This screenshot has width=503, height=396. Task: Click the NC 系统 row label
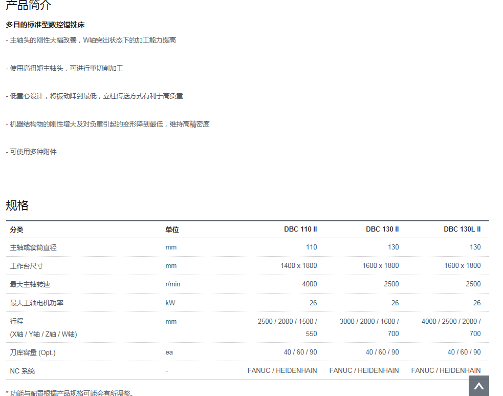click(23, 371)
